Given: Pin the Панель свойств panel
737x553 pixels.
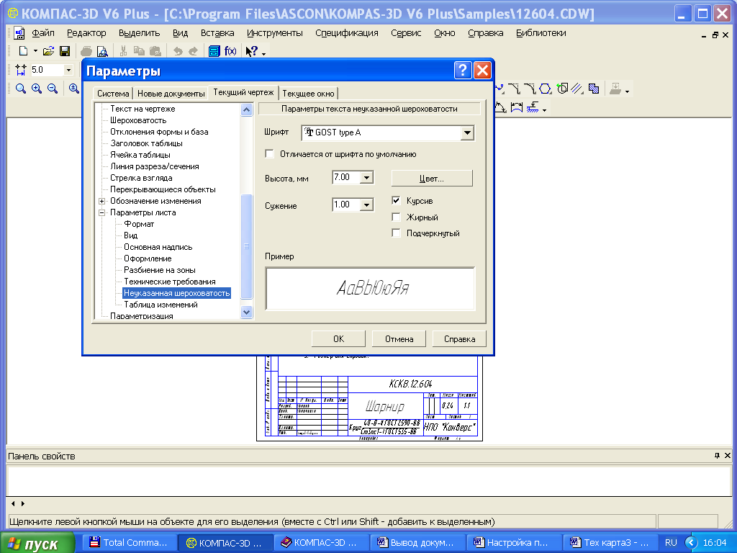Looking at the screenshot, I should point(717,455).
